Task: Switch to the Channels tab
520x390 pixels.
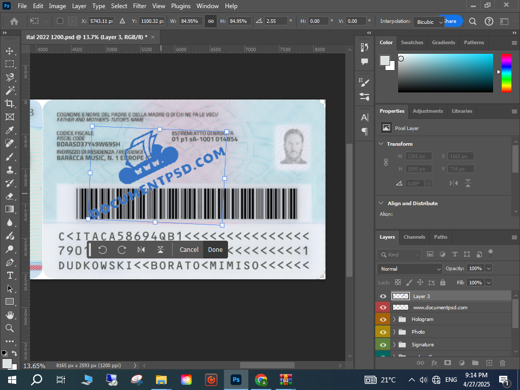Action: [414, 237]
